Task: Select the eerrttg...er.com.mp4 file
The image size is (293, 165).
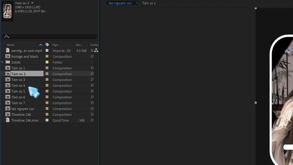Action: click(27, 51)
